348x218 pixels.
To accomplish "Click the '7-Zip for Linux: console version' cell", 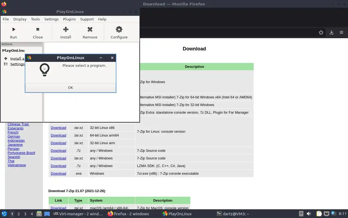I will (194, 131).
